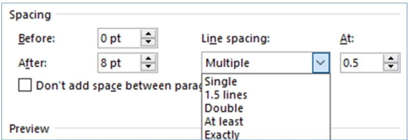This screenshot has height=140, width=408.
Task: Click the Multiple line spacing combo box
Action: coord(266,63)
